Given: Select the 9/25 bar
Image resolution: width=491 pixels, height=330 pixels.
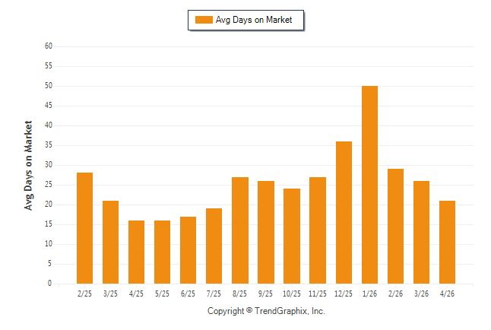Looking at the screenshot, I should 266,233.
